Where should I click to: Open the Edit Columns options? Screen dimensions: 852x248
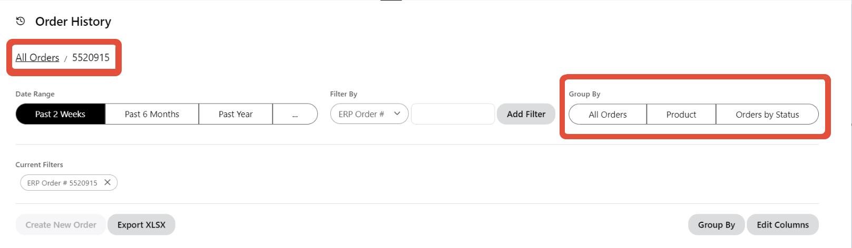tap(782, 225)
